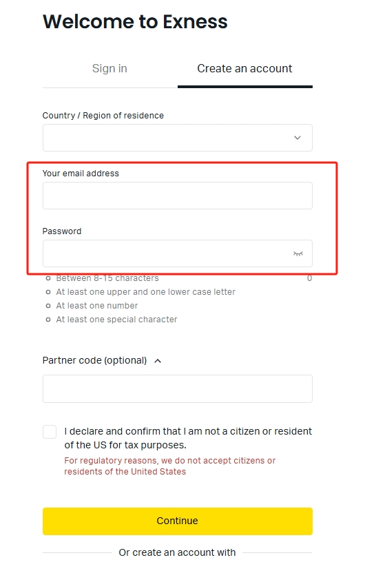Image resolution: width=376 pixels, height=562 pixels.
Task: Click the red US residents regulatory notice
Action: 170,466
